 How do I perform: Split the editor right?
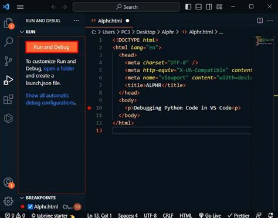click(260, 21)
